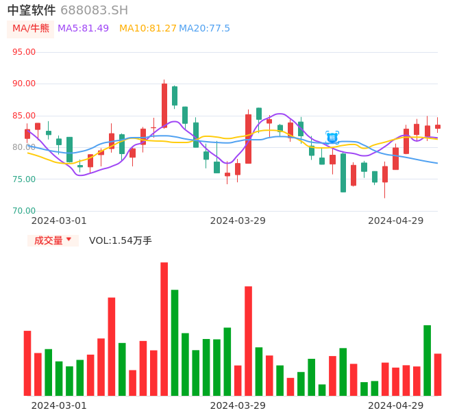Click 2024-03-01 date under candlestick chart
The image size is (470, 415).
click(x=59, y=221)
